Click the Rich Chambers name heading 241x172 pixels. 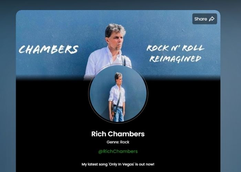pos(118,134)
